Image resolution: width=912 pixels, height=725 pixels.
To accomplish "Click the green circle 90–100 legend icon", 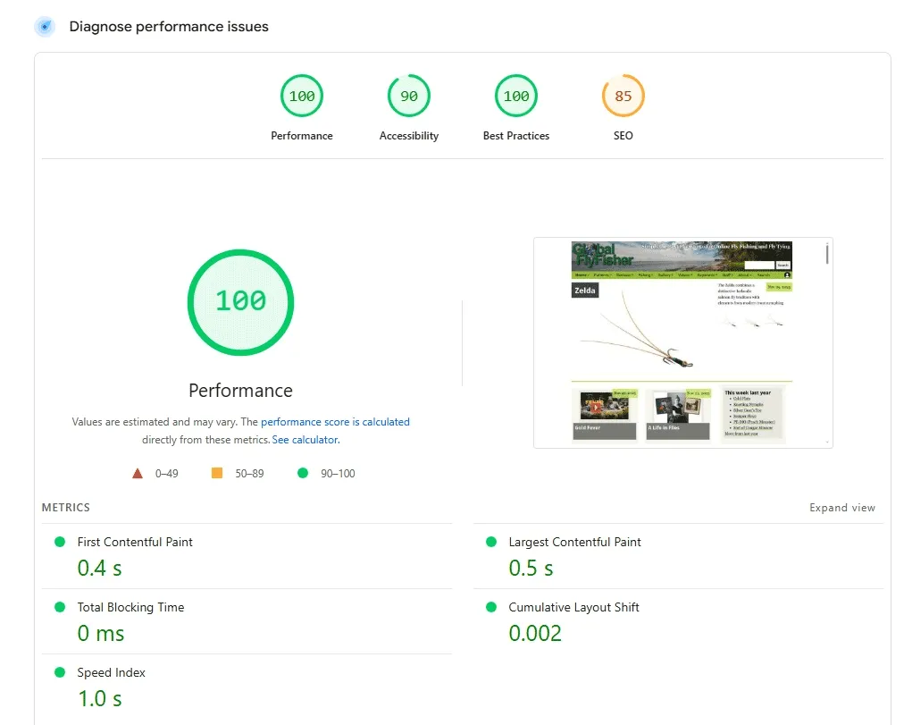I will pyautogui.click(x=303, y=473).
